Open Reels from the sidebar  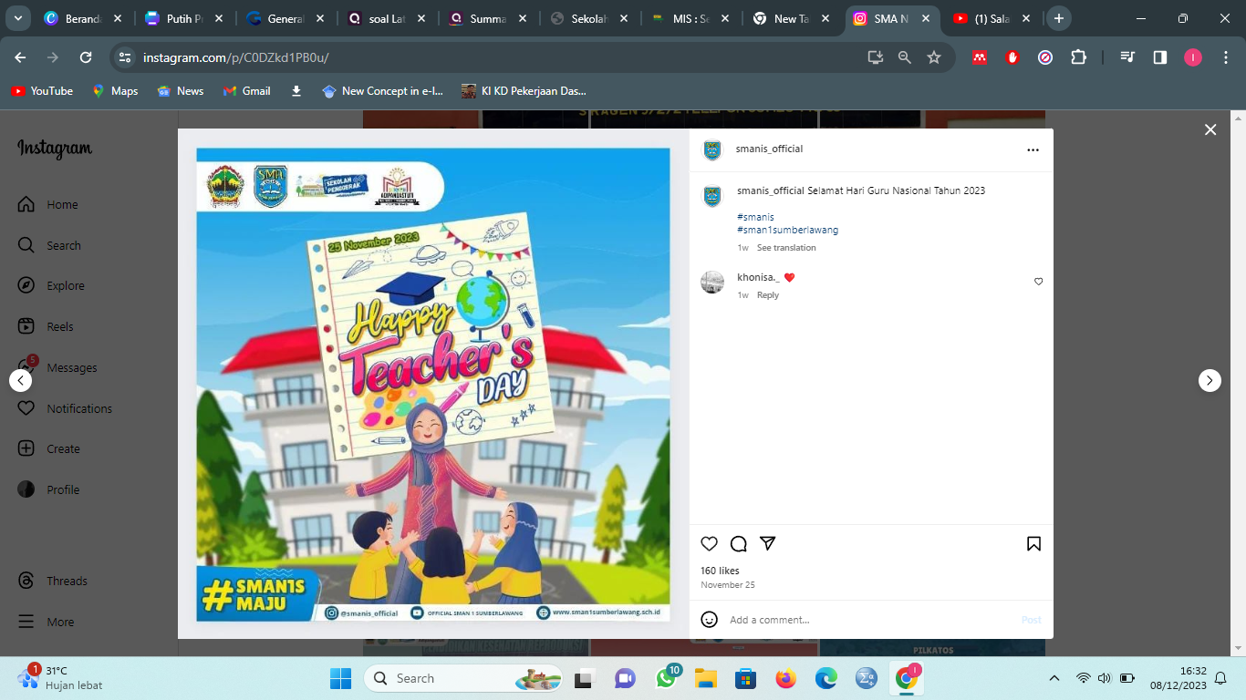pos(59,327)
